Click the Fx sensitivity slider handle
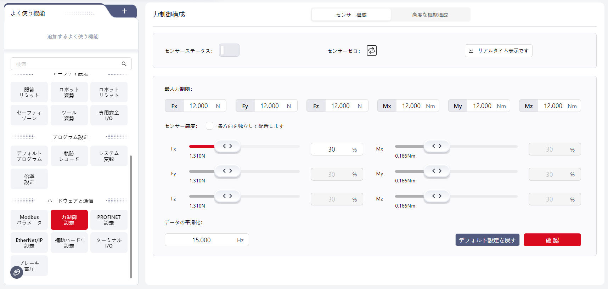The width and height of the screenshot is (608, 289). pyautogui.click(x=227, y=146)
